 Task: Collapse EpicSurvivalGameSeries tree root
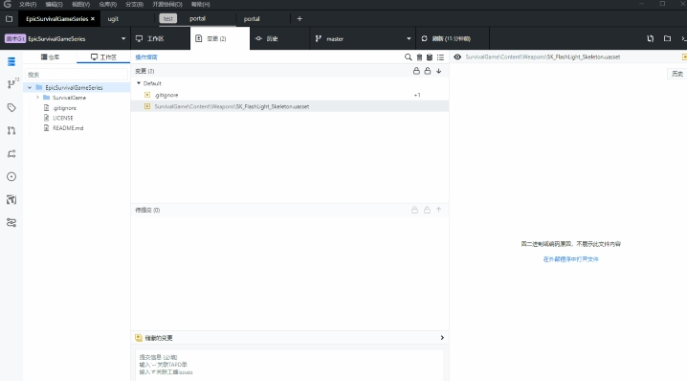tap(30, 87)
